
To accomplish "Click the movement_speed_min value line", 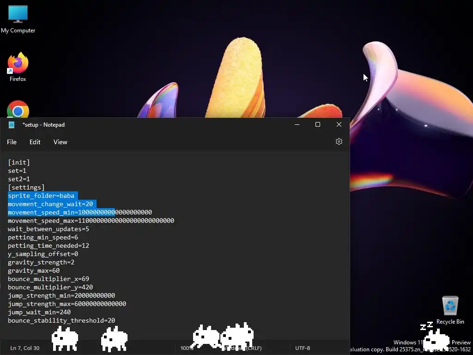I will [x=80, y=212].
